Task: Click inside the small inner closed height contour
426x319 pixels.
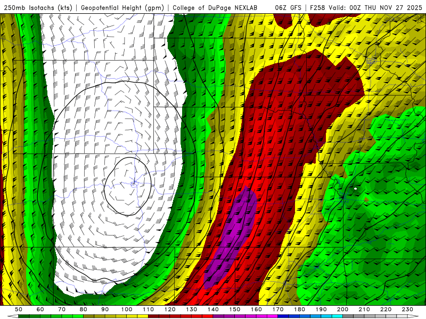Action: [128, 187]
